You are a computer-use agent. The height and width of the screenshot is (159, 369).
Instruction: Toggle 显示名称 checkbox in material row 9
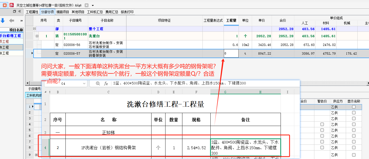(x=354, y=155)
